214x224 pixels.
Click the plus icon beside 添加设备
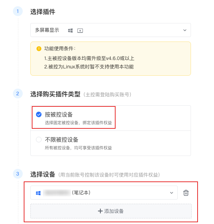tap(100, 211)
